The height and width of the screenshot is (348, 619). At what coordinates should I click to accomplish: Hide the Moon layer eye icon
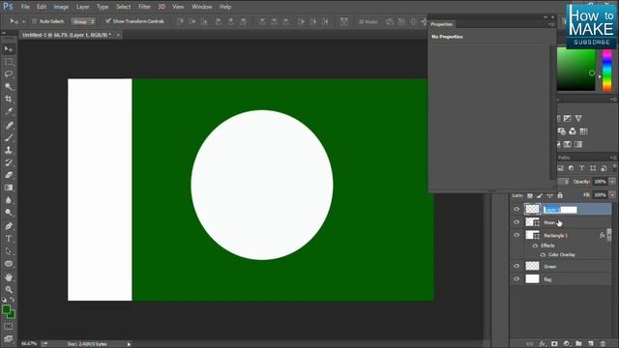point(516,222)
